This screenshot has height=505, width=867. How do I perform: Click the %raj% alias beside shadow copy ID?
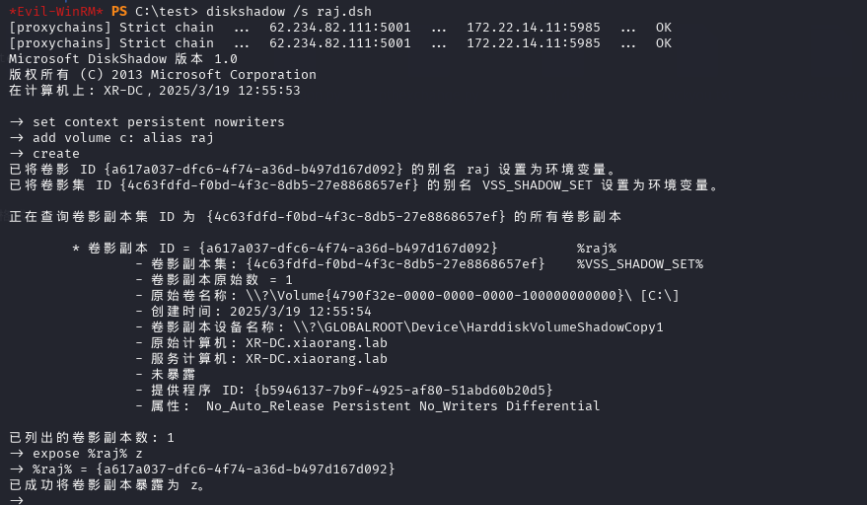coord(597,248)
